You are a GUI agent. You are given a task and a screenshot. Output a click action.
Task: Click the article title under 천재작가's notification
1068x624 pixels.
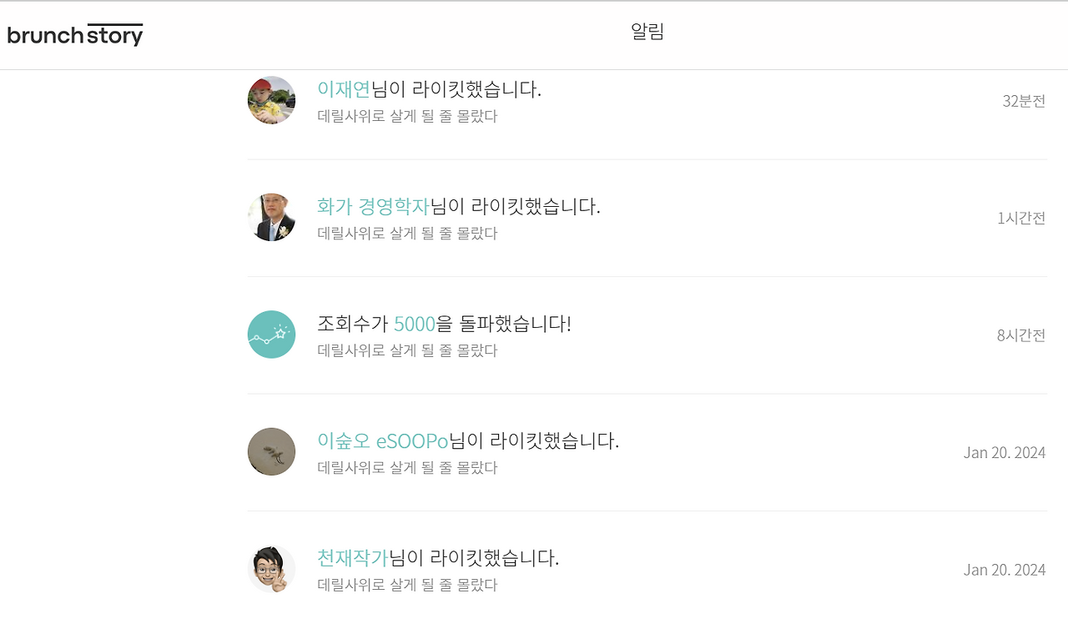[x=406, y=585]
